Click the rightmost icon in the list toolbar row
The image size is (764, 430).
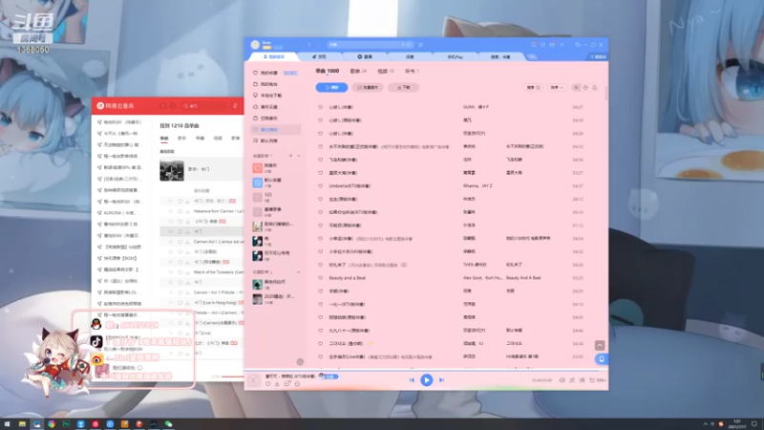click(x=594, y=87)
